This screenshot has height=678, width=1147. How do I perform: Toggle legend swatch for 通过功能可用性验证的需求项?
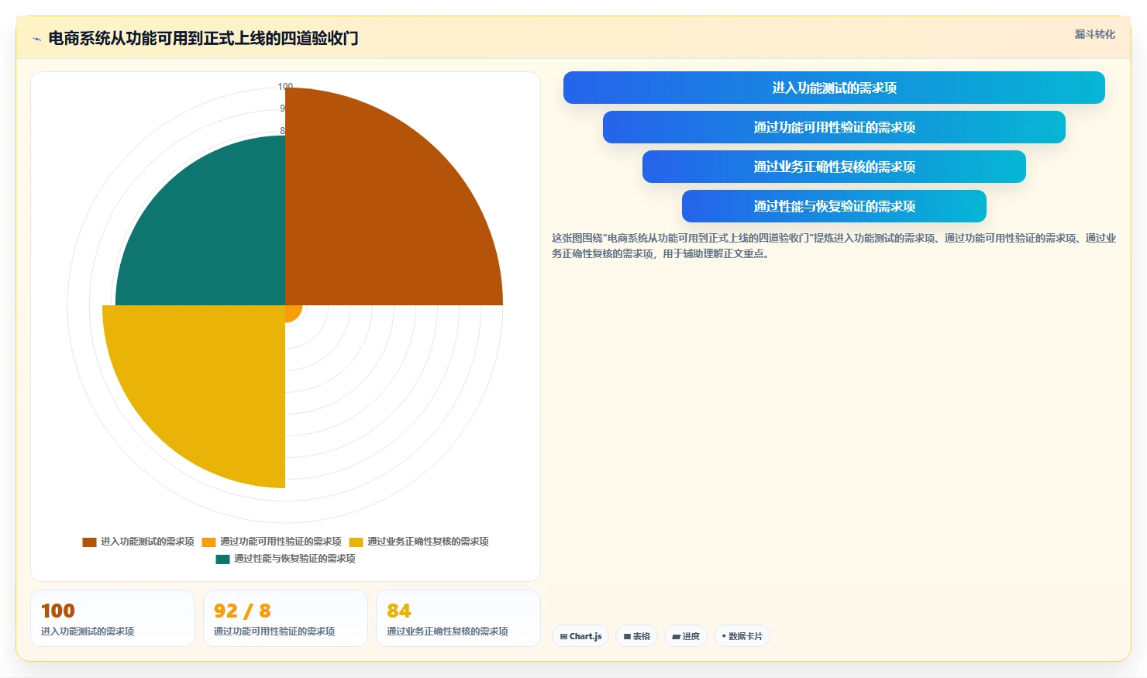(208, 542)
